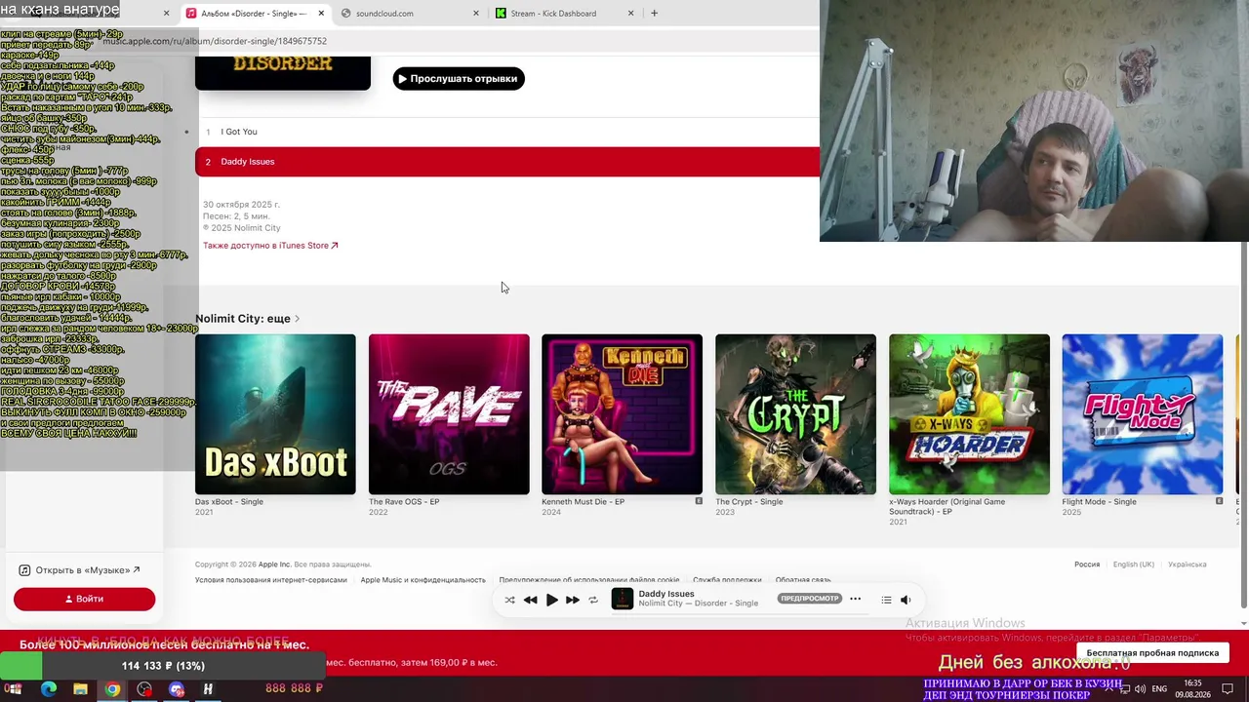Click Flight Mode - Single title
Image resolution: width=1249 pixels, height=702 pixels.
point(1099,502)
